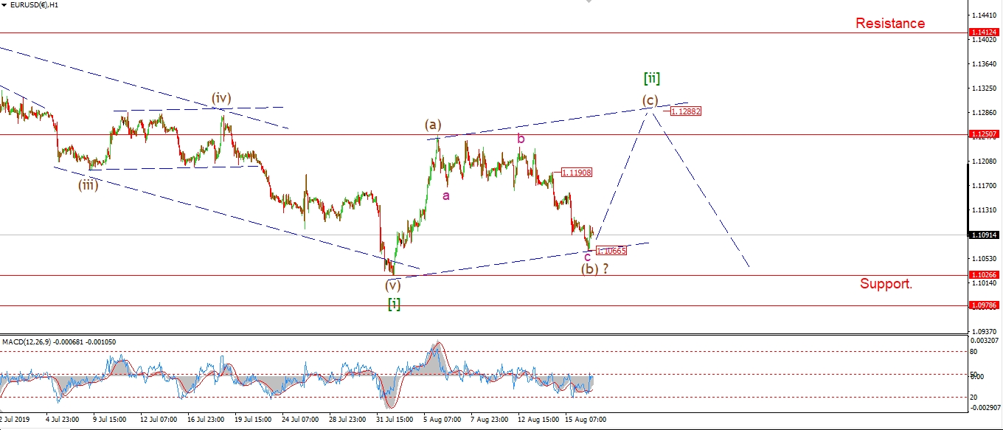Click the 1.12860 price axis value
Screen dimensions: 1003x430
[x=985, y=112]
